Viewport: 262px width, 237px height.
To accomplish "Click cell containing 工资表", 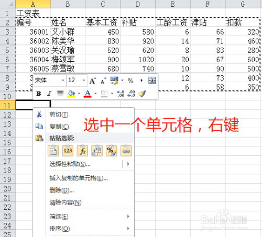I will 33,13.
